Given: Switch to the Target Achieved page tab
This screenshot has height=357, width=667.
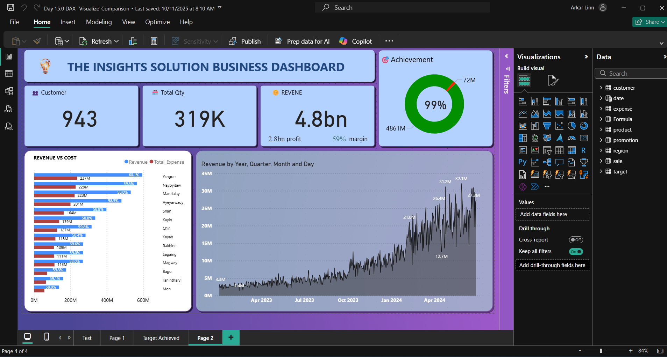Looking at the screenshot, I should pyautogui.click(x=161, y=338).
